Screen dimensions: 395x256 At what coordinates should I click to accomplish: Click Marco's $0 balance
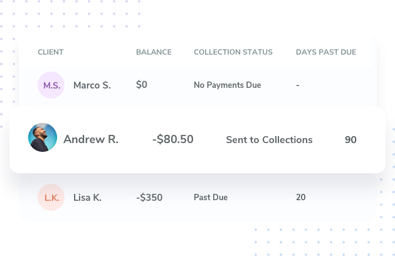pyautogui.click(x=142, y=85)
